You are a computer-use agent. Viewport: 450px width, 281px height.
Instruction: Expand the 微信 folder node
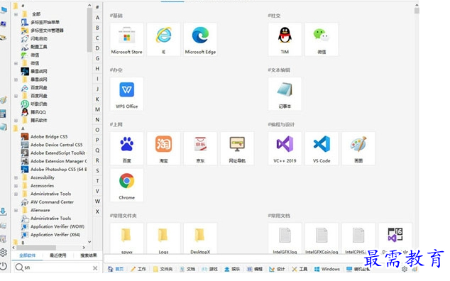[x=16, y=63]
